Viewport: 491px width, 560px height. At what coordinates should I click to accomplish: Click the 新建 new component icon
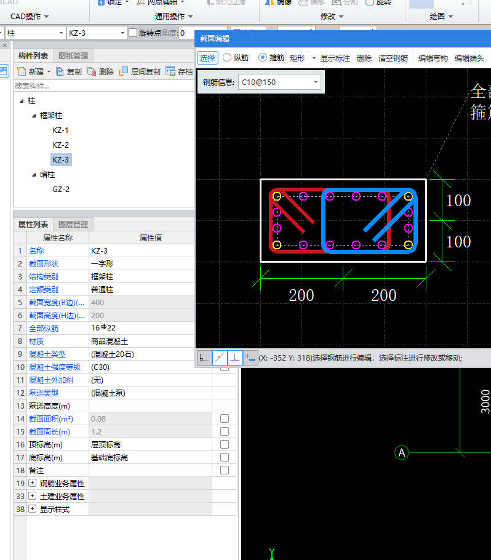coord(22,71)
